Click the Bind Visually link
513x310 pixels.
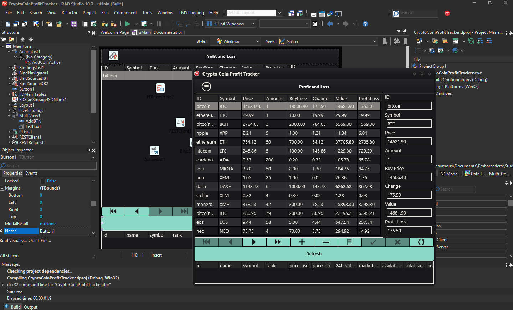coord(13,241)
